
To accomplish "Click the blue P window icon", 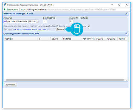I will (x=5, y=5).
